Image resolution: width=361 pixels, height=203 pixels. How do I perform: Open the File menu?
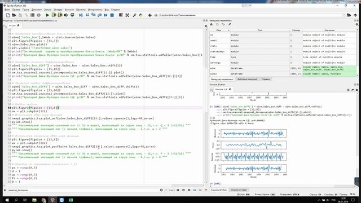pyautogui.click(x=7, y=10)
